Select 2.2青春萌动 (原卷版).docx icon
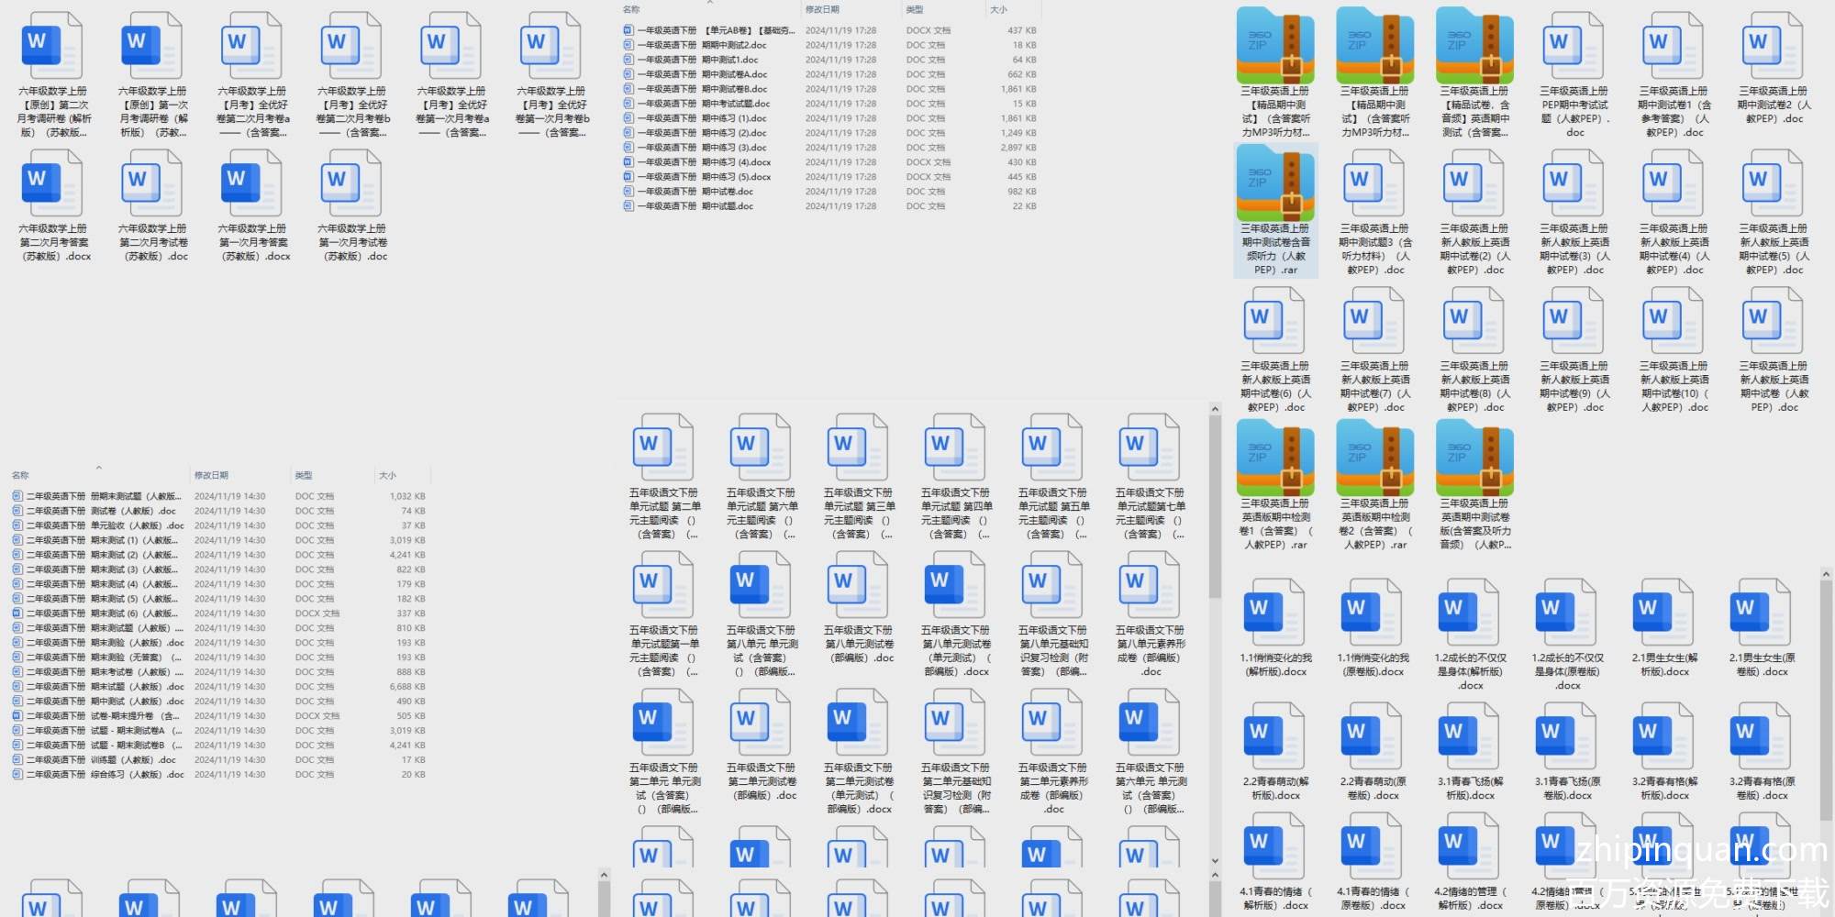Screen dimensions: 1835x917 tap(1373, 736)
